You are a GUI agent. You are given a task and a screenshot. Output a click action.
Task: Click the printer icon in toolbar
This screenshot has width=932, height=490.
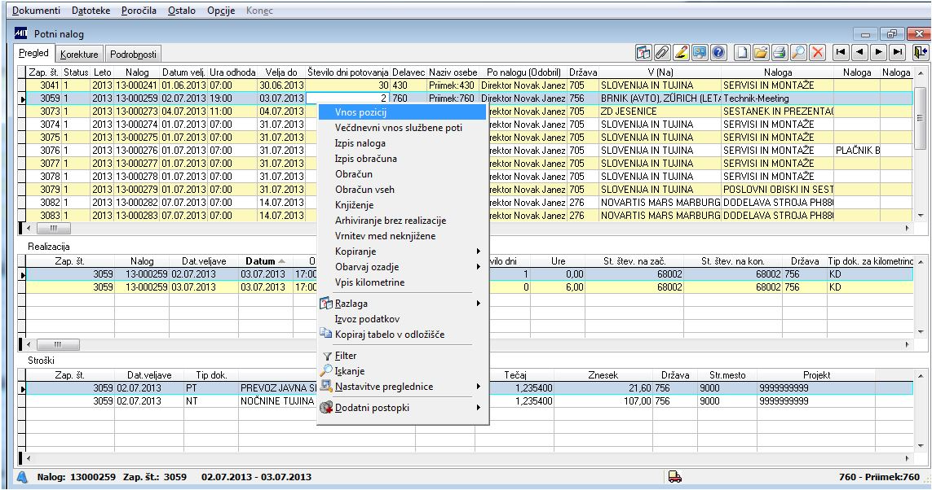pos(780,53)
